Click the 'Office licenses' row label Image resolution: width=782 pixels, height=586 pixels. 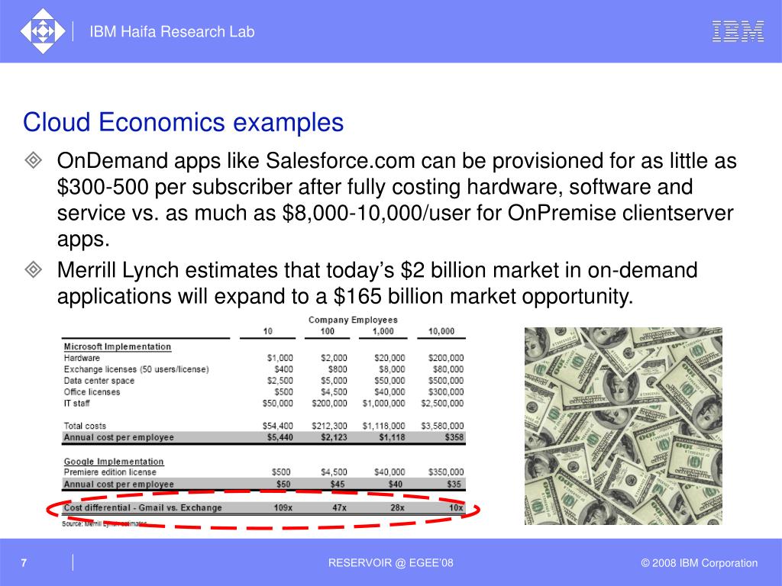(x=92, y=392)
